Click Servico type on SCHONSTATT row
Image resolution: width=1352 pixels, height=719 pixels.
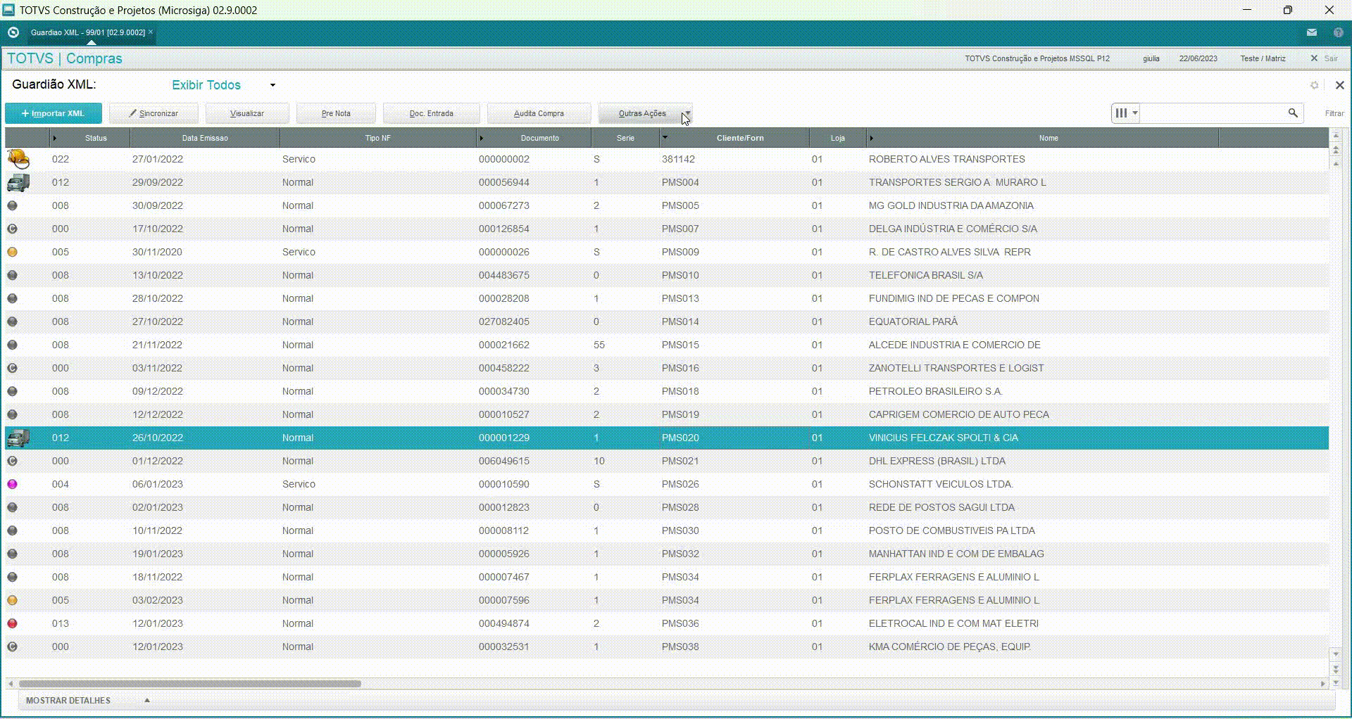299,484
